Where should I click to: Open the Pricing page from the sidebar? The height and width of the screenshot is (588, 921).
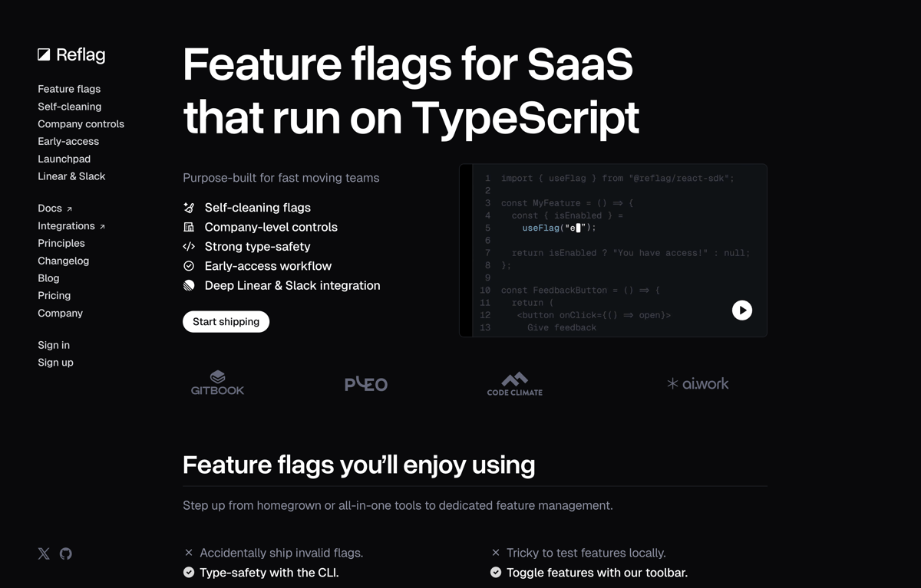[54, 295]
